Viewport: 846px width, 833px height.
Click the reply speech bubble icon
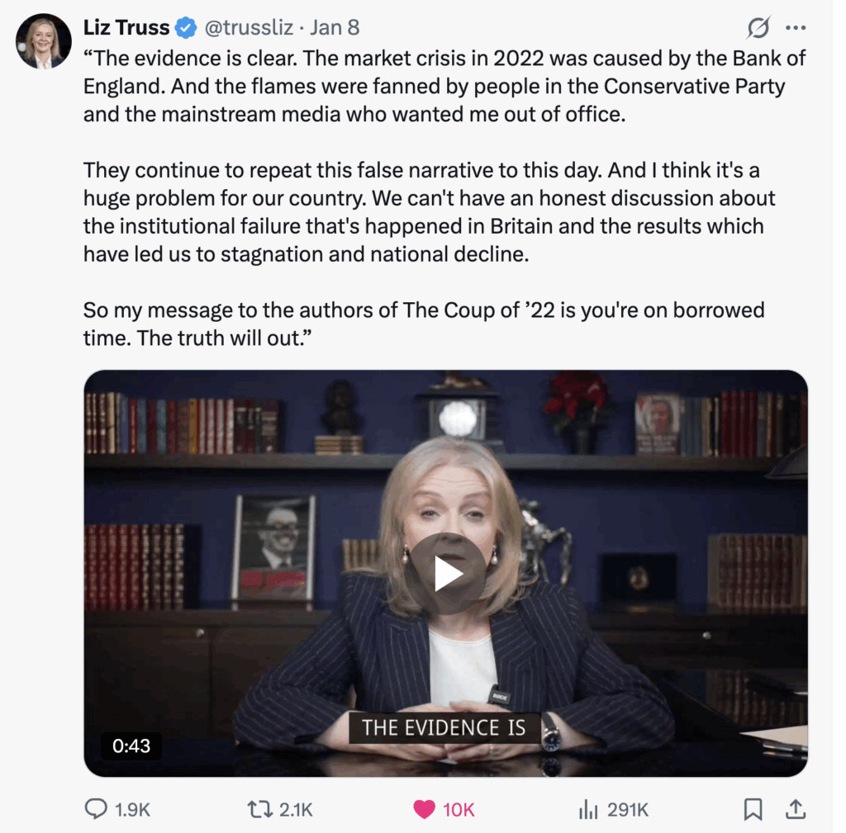tap(96, 809)
